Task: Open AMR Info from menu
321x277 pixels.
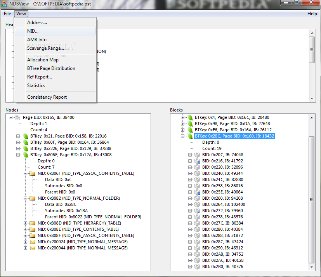Action: [x=55, y=40]
